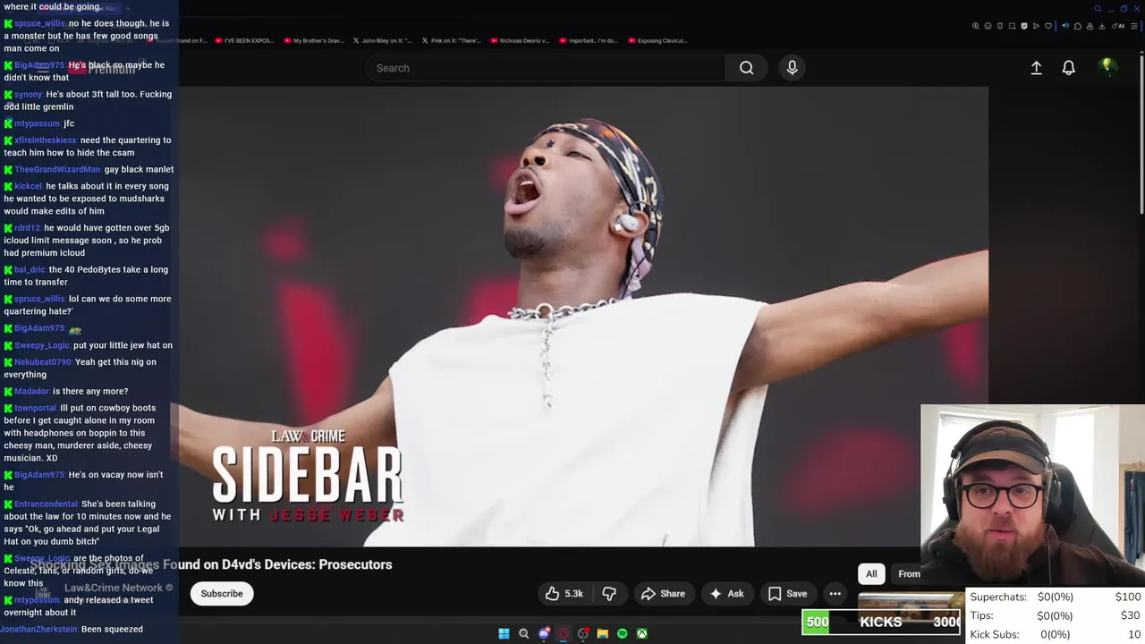This screenshot has width=1145, height=644.
Task: Open the browser ad-blocker shield icon
Action: (1024, 26)
